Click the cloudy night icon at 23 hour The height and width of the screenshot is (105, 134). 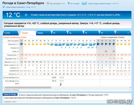tap(98, 44)
